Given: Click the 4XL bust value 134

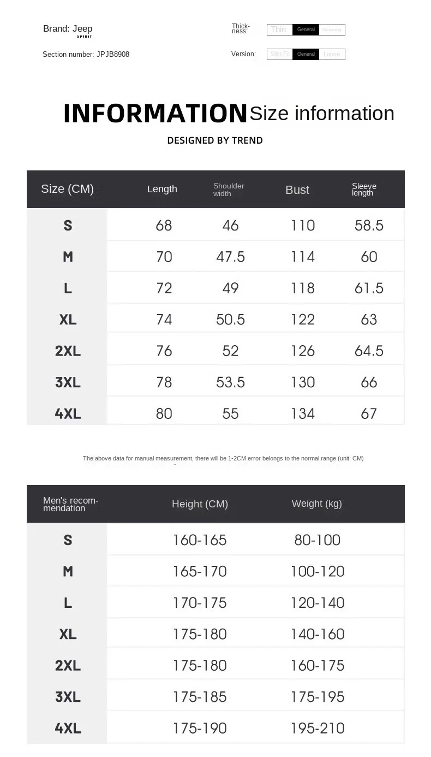Looking at the screenshot, I should pos(303,413).
